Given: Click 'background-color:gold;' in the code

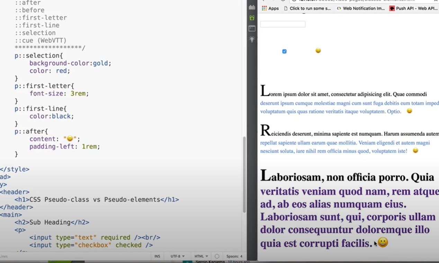Looking at the screenshot, I should coord(70,63).
